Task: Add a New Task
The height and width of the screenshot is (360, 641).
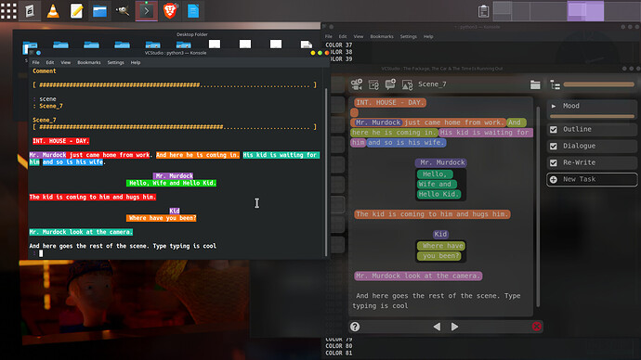Action: 592,179
